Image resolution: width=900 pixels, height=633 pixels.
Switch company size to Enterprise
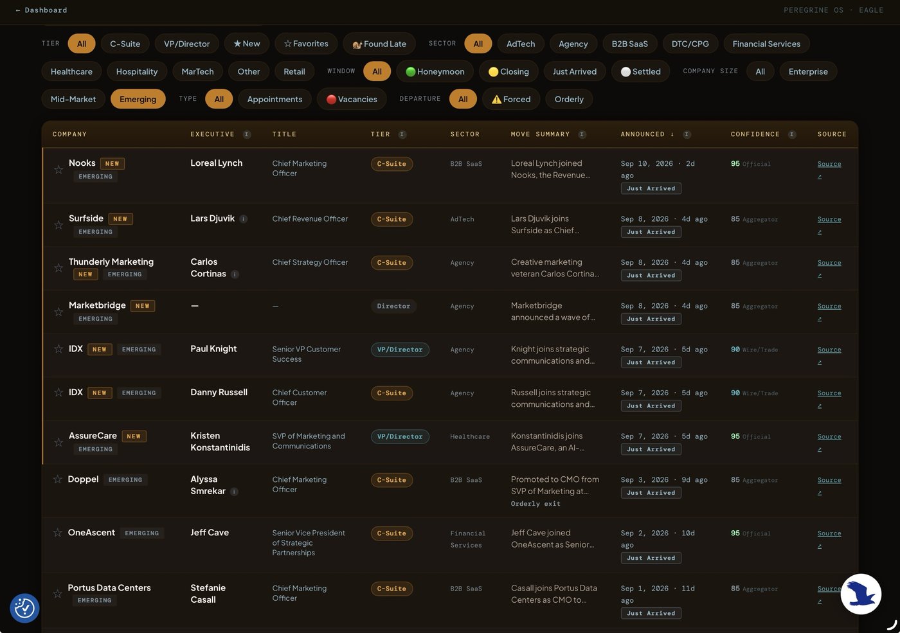tap(808, 71)
